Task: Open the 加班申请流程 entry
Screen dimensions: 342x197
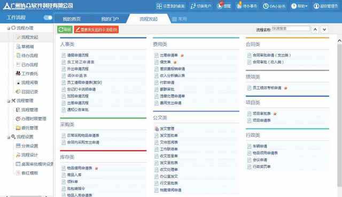Action: tap(77, 96)
